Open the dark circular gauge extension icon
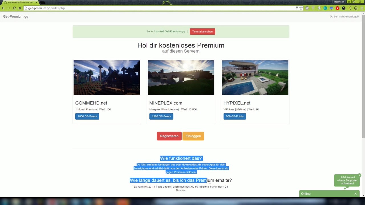The height and width of the screenshot is (205, 365). (344, 8)
